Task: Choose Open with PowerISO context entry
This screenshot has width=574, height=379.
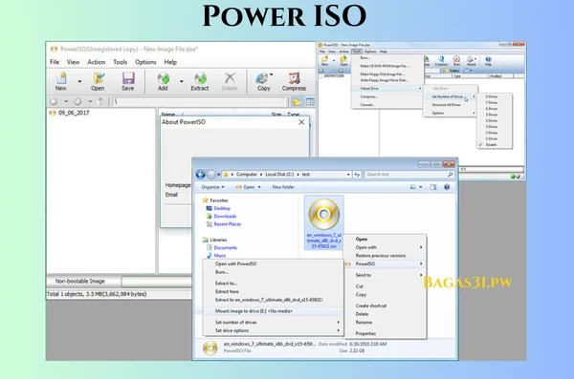Action: tap(235, 263)
